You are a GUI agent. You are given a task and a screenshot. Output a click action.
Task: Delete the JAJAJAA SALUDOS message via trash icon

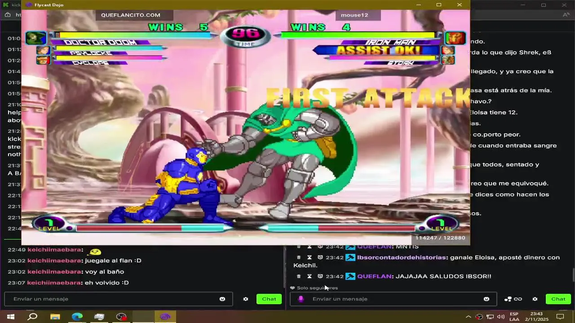pyautogui.click(x=299, y=276)
